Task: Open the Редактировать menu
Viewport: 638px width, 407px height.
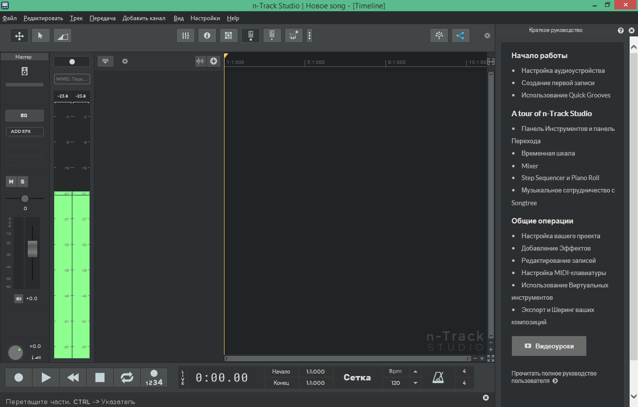Action: (43, 18)
